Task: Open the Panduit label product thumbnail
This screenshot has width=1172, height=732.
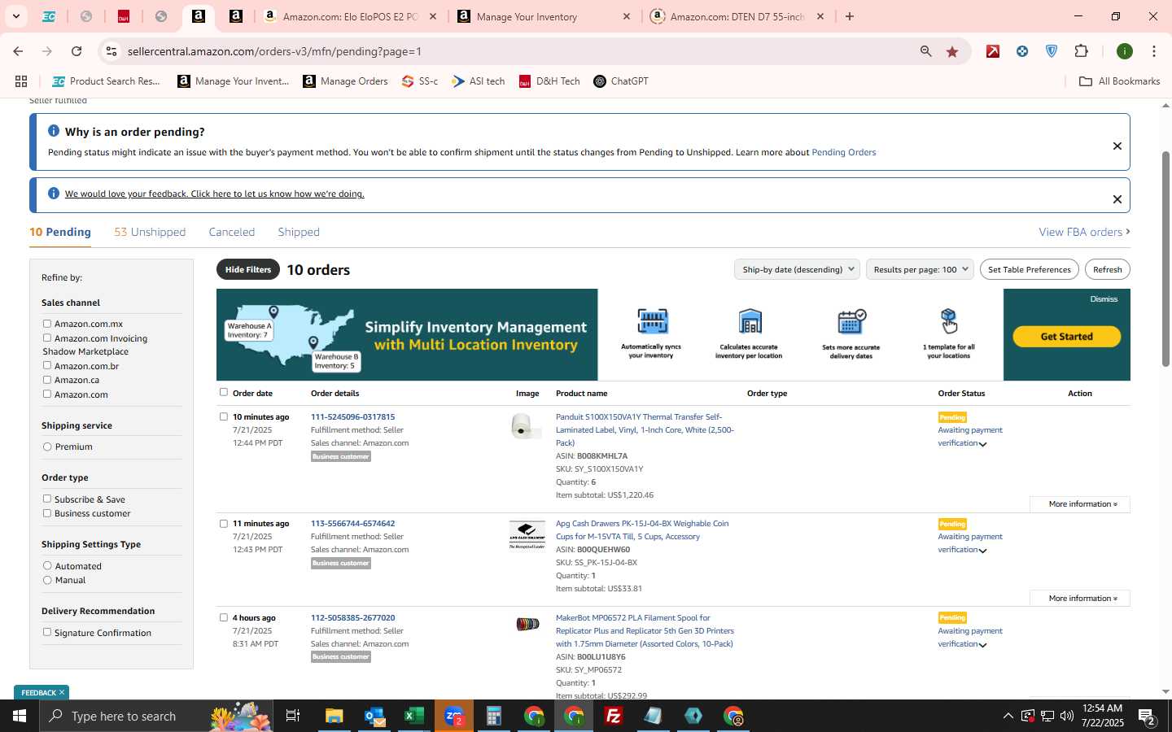Action: point(526,427)
